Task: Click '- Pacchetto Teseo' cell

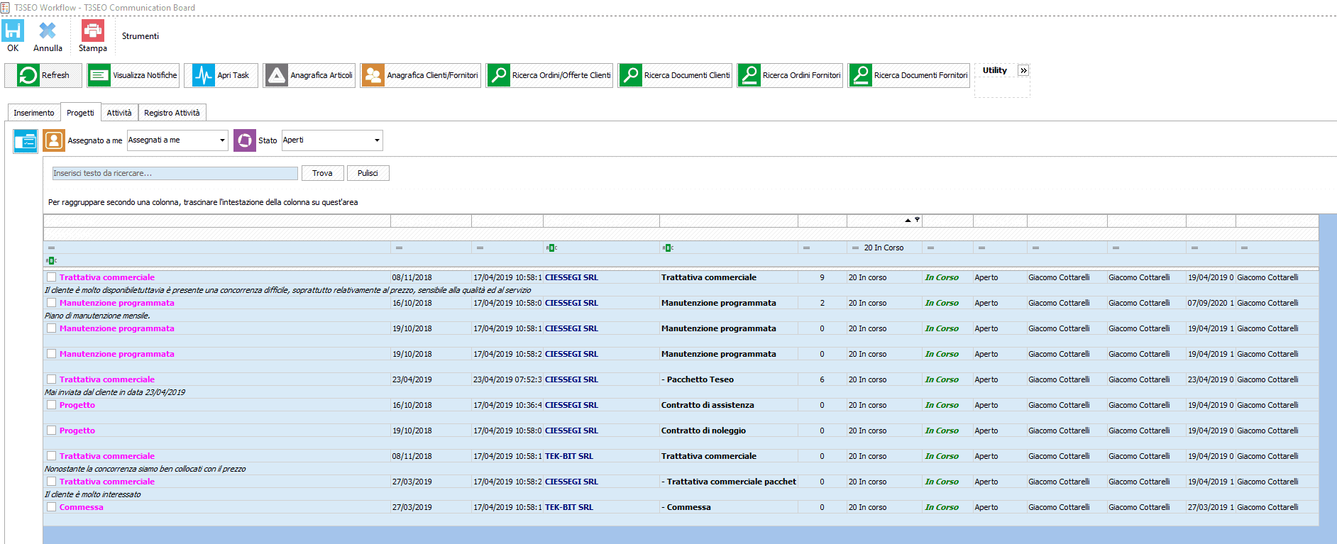Action: [729, 379]
